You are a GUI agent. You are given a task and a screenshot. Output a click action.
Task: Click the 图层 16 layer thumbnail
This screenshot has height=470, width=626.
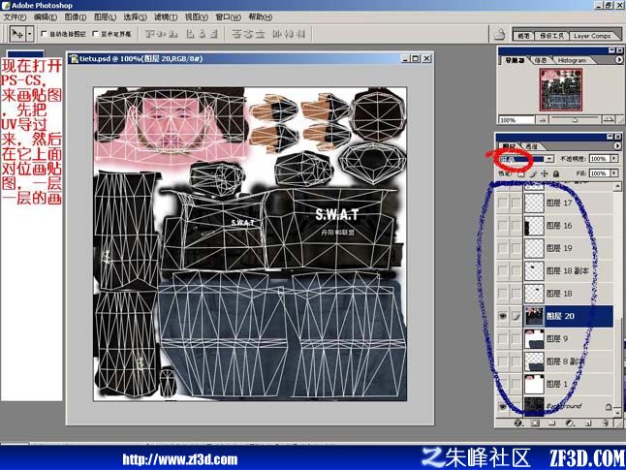point(534,226)
